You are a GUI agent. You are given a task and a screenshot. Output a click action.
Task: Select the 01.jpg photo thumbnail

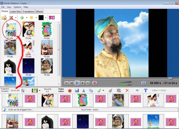tap(10, 30)
